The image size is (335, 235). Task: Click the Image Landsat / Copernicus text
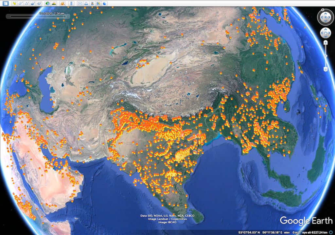[x=167, y=219]
